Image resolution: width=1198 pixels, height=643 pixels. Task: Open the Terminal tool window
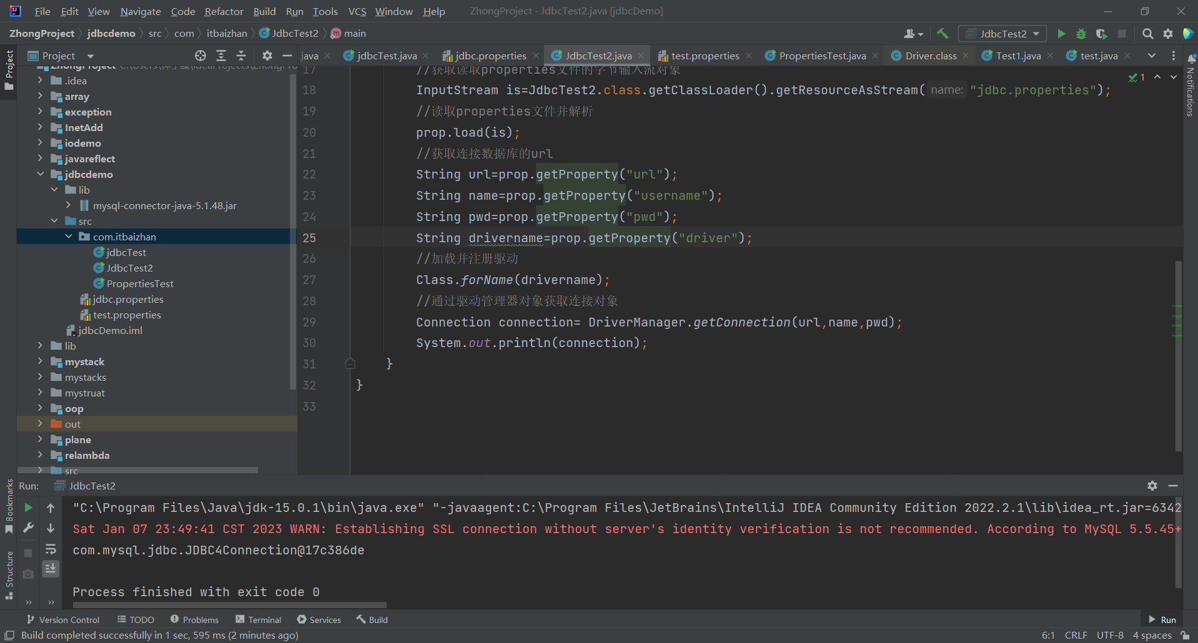259,619
